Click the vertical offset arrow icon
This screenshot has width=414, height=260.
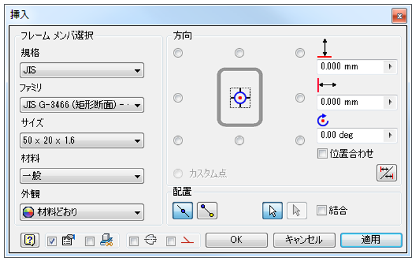(324, 48)
